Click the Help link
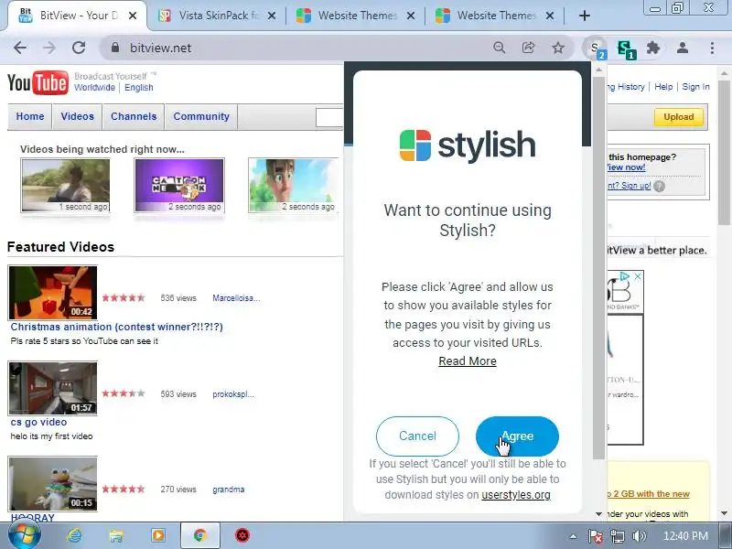Viewport: 732px width, 549px height. pos(663,86)
